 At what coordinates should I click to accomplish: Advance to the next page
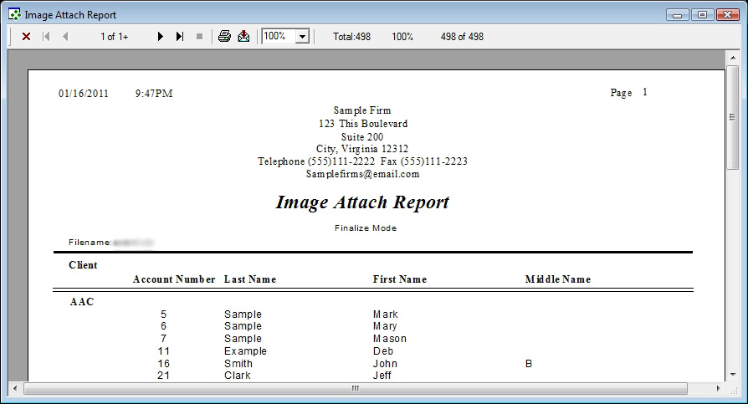tap(161, 37)
